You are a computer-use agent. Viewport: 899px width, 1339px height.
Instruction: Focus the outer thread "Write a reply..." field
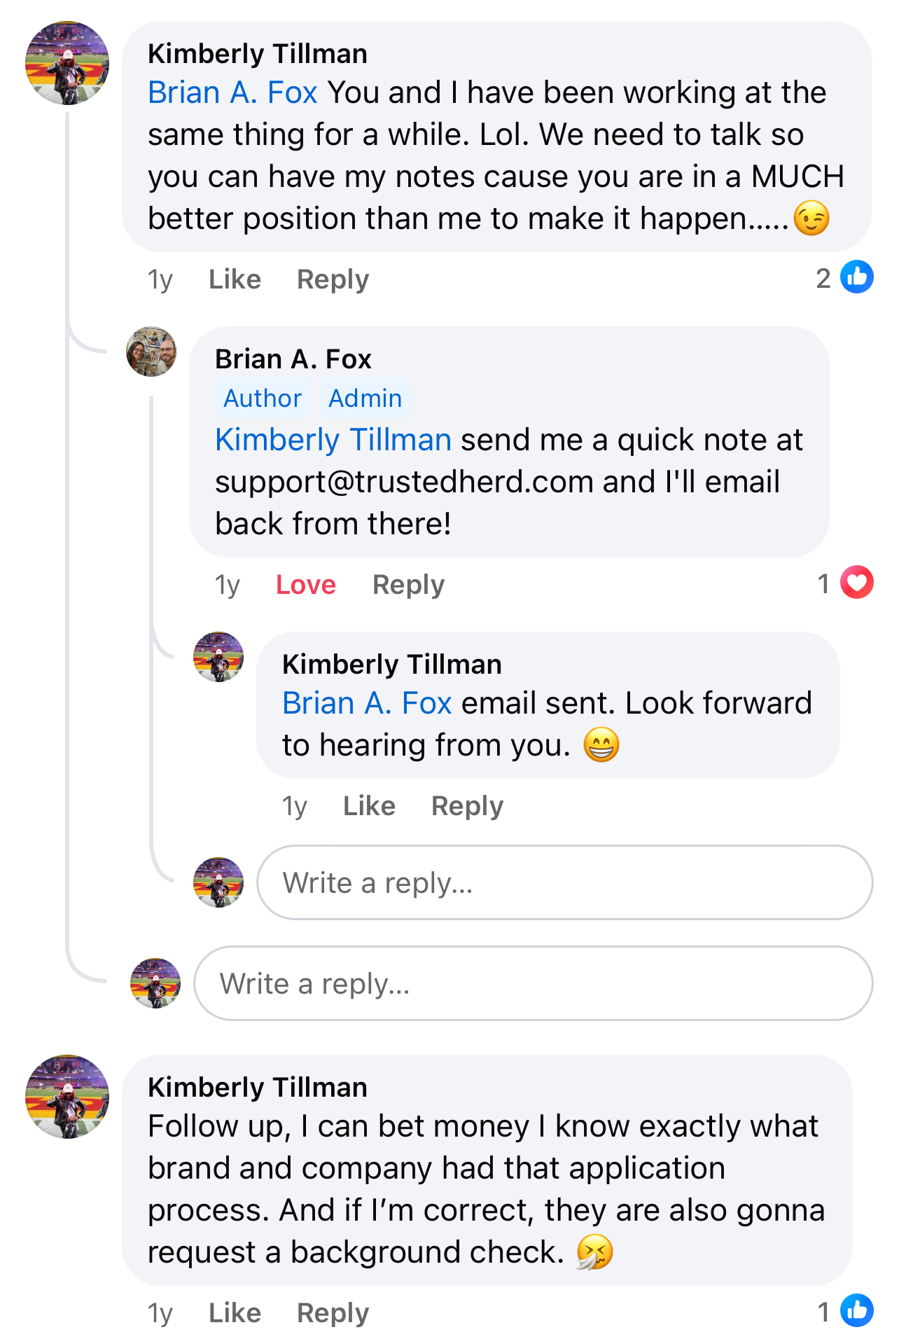[532, 983]
